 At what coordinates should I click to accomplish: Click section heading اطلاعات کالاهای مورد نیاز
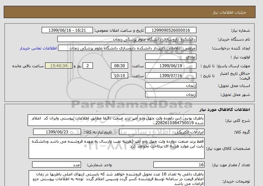(x=225, y=110)
